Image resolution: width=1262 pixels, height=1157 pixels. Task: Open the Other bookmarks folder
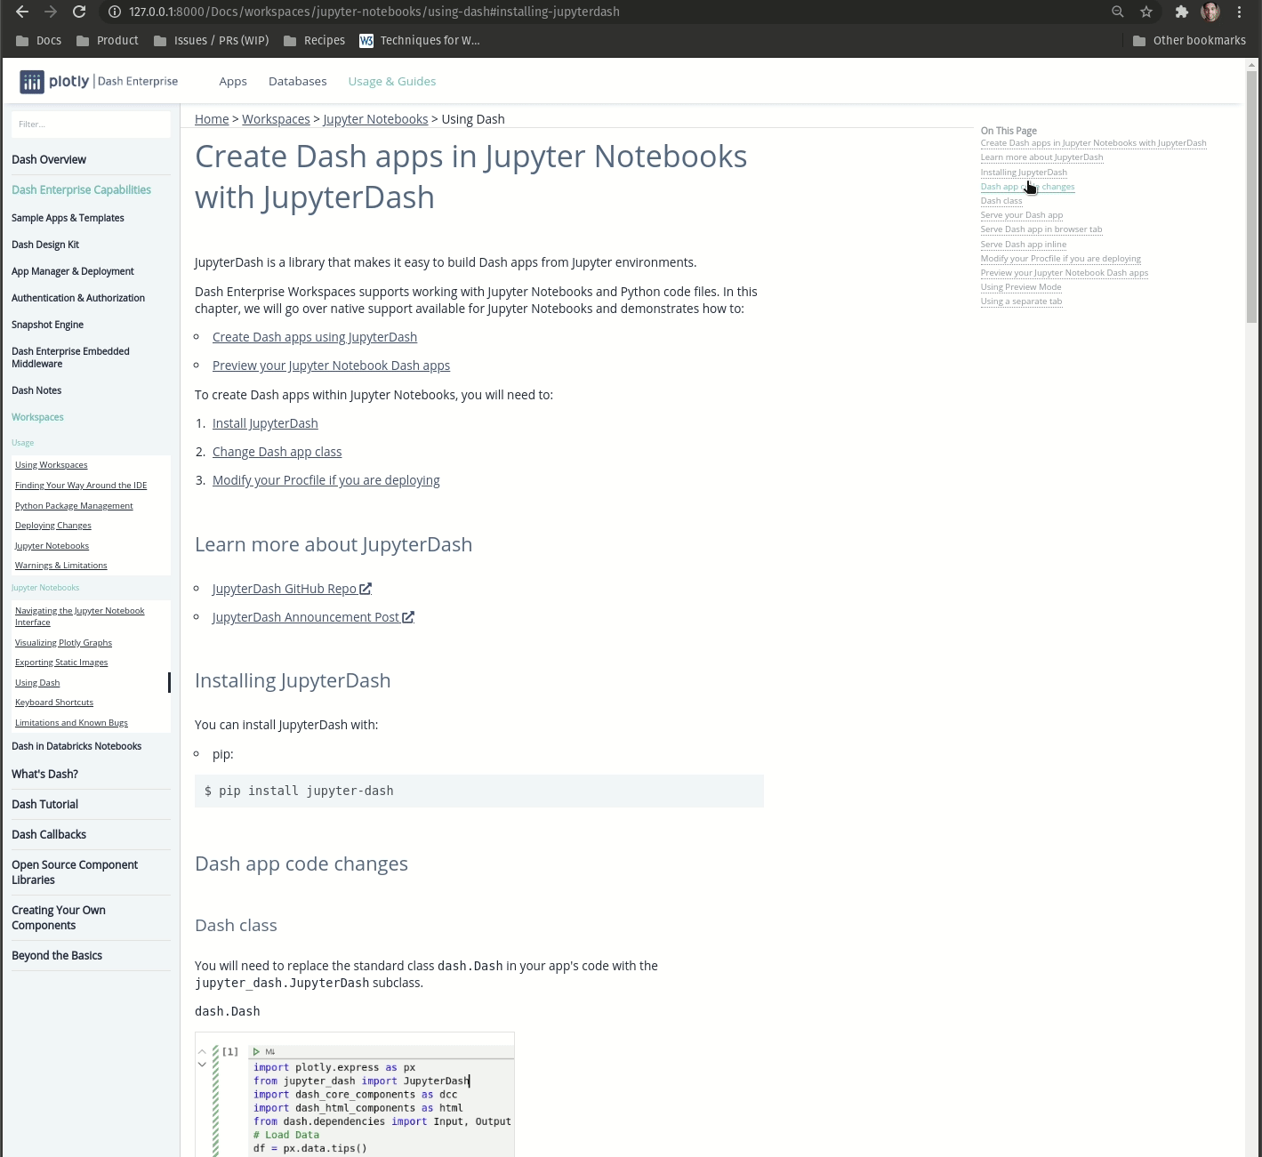[x=1189, y=40]
